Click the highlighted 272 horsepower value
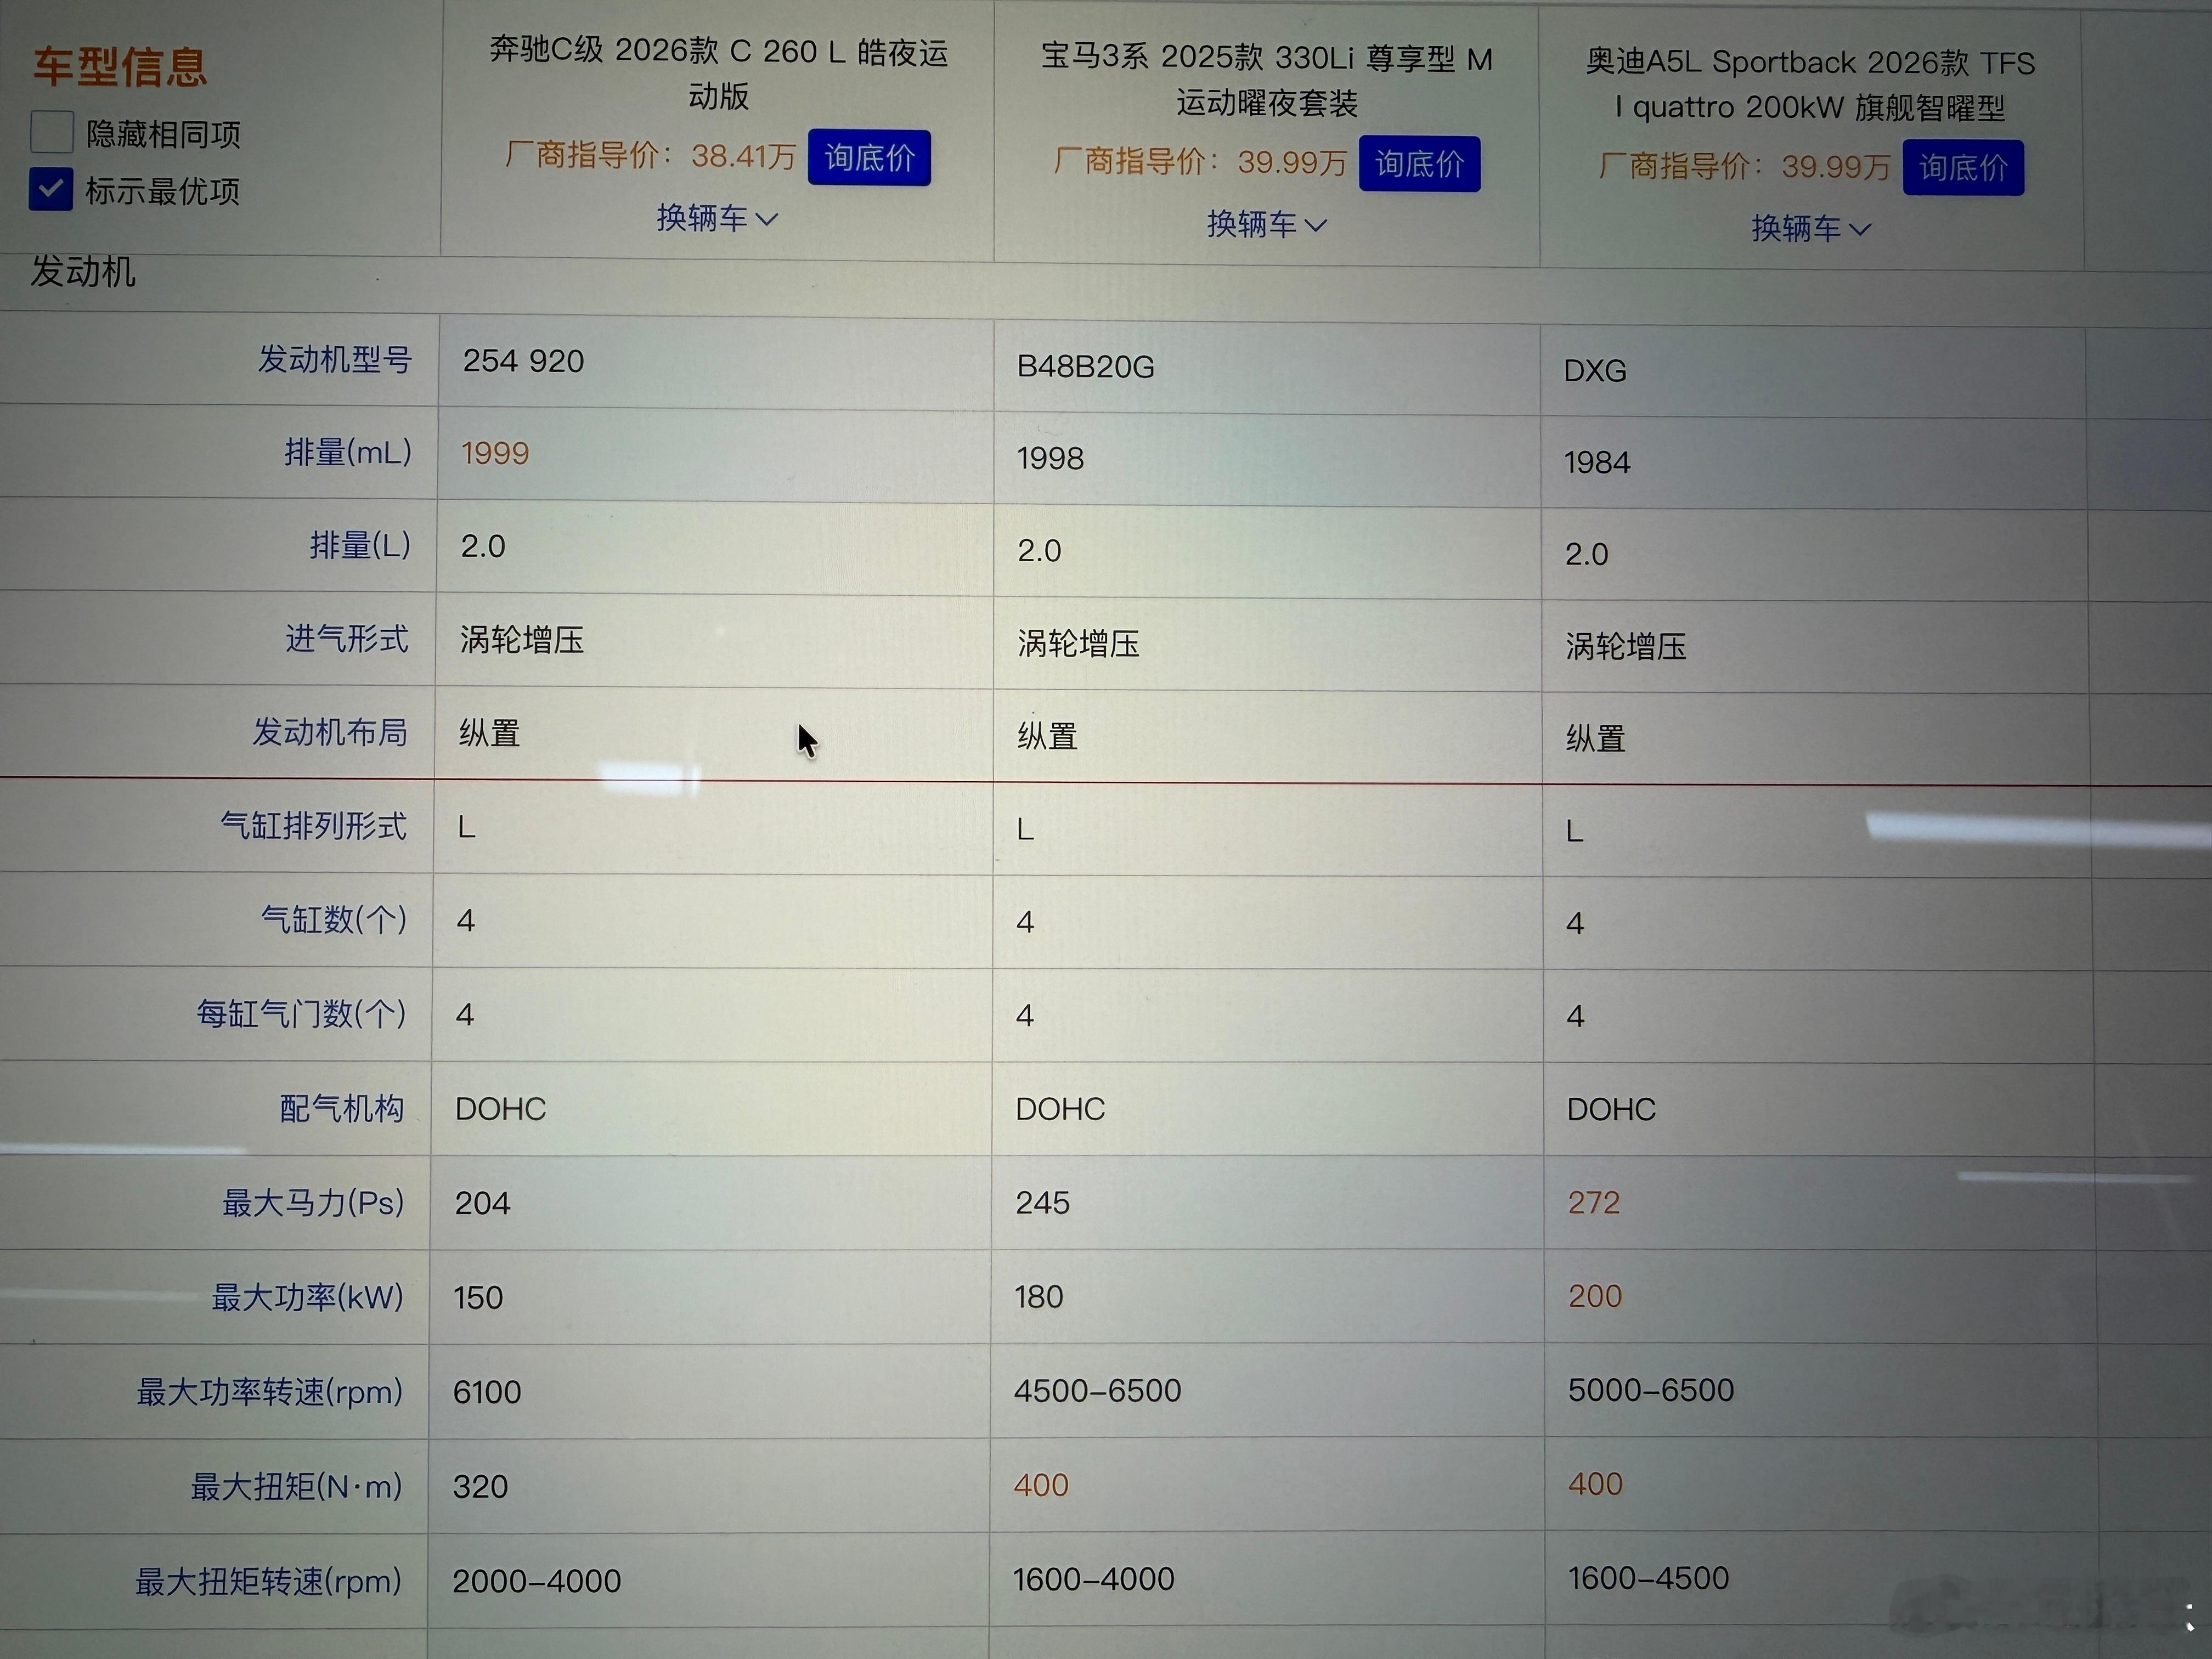 [1593, 1202]
